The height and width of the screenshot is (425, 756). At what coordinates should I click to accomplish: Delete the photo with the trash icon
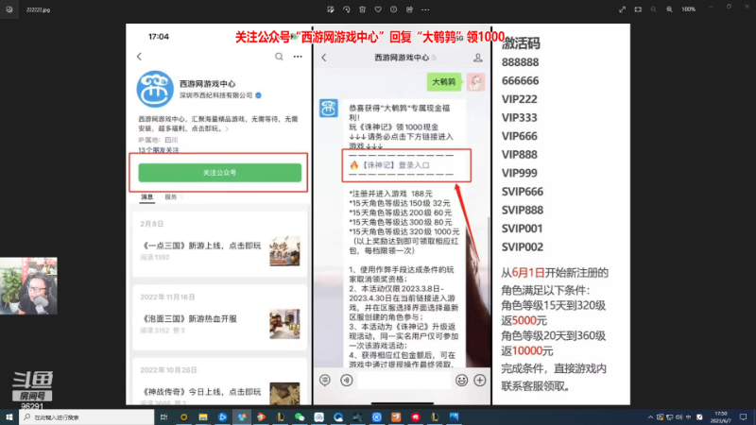point(362,9)
